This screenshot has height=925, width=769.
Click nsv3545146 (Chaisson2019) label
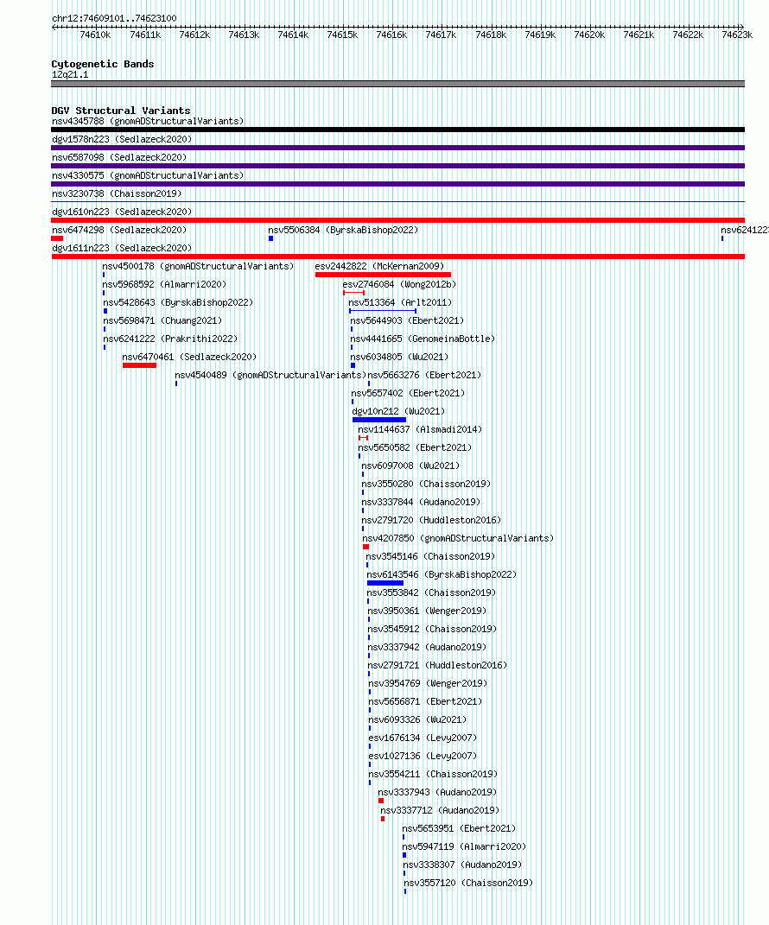pos(430,556)
